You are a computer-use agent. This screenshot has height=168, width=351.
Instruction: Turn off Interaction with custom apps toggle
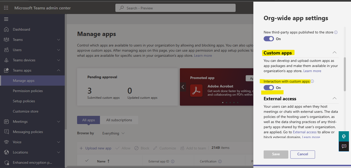[x=269, y=88]
